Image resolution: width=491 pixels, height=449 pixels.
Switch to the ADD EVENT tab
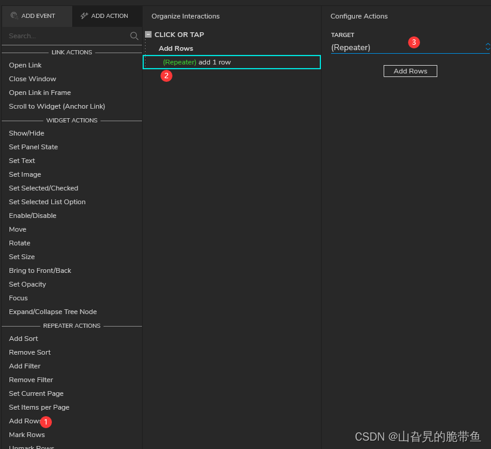point(37,16)
